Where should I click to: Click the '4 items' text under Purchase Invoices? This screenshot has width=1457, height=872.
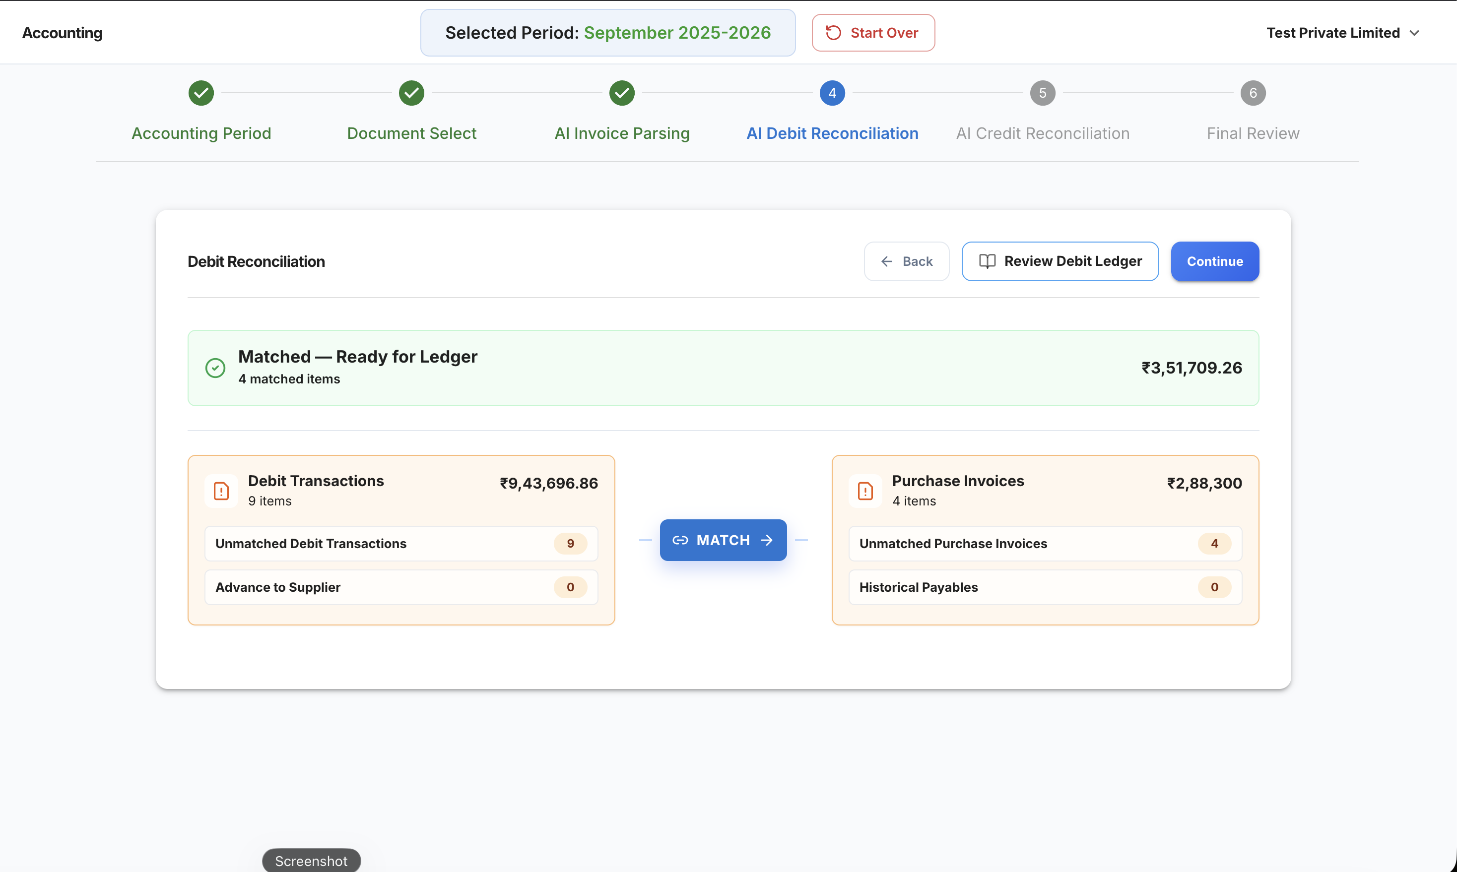coord(914,501)
